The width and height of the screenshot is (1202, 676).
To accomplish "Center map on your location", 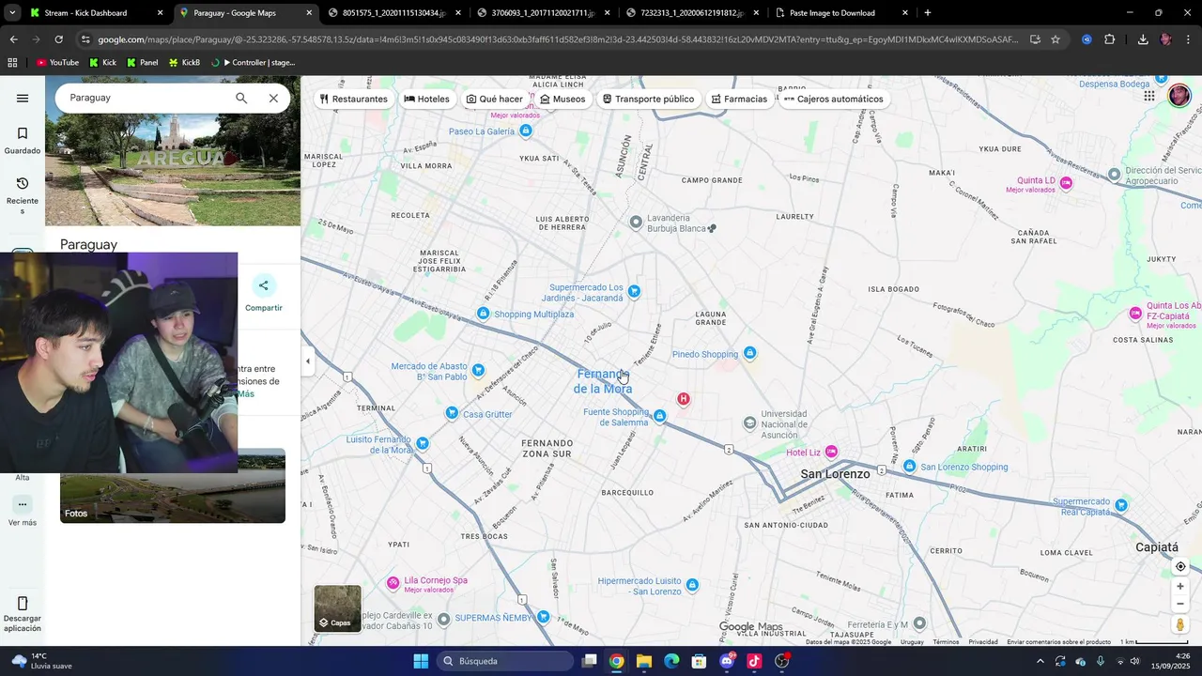I will pyautogui.click(x=1180, y=566).
